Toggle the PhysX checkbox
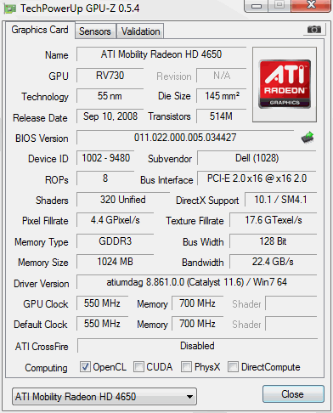This screenshot has height=413, width=333. point(186,366)
